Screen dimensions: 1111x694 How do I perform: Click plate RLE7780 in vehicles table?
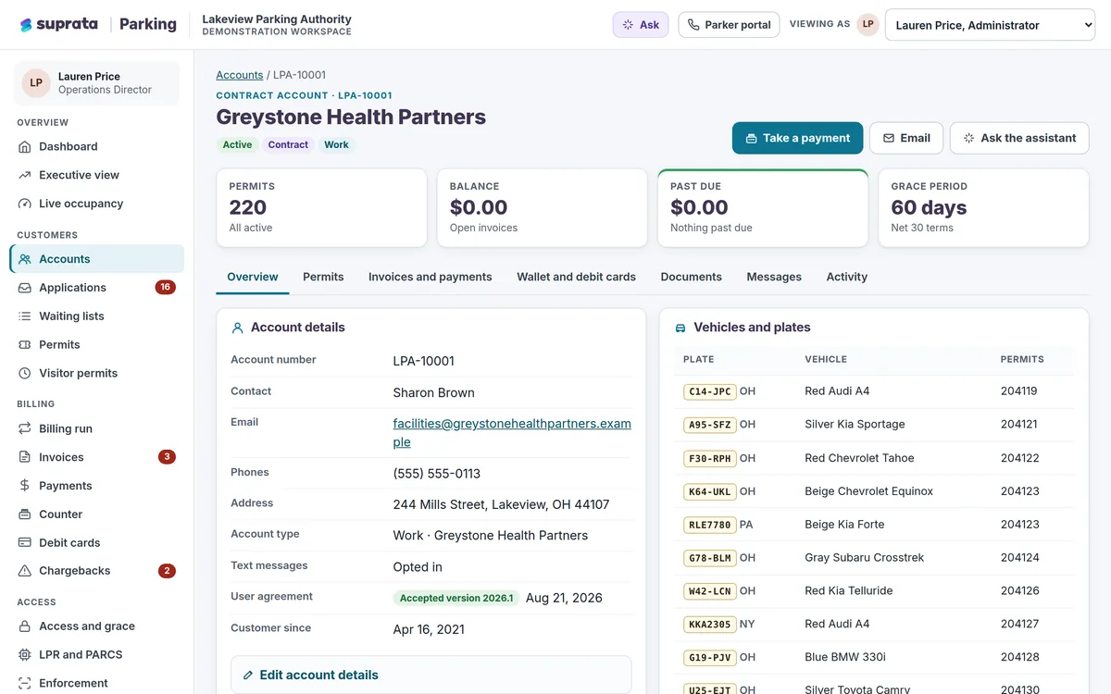click(x=710, y=525)
